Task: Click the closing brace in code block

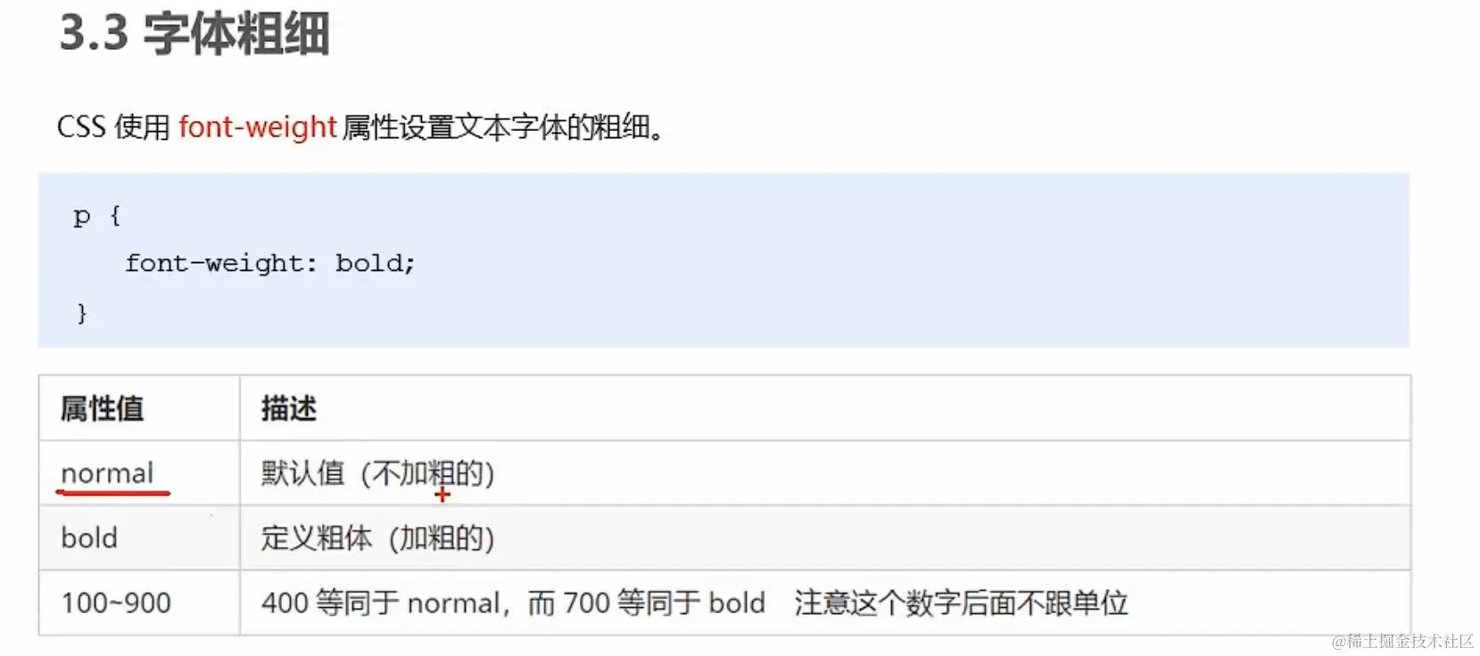Action: point(82,313)
